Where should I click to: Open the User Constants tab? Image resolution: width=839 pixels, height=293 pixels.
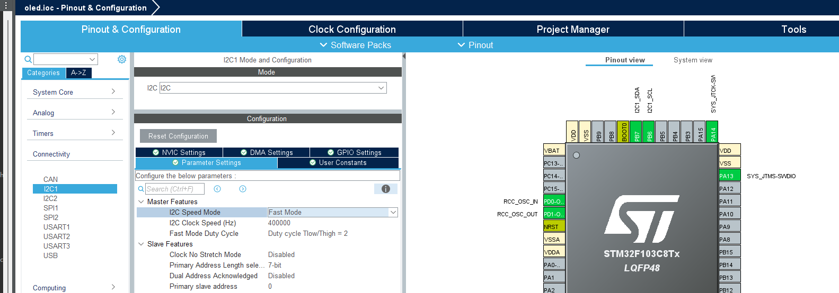coord(338,162)
